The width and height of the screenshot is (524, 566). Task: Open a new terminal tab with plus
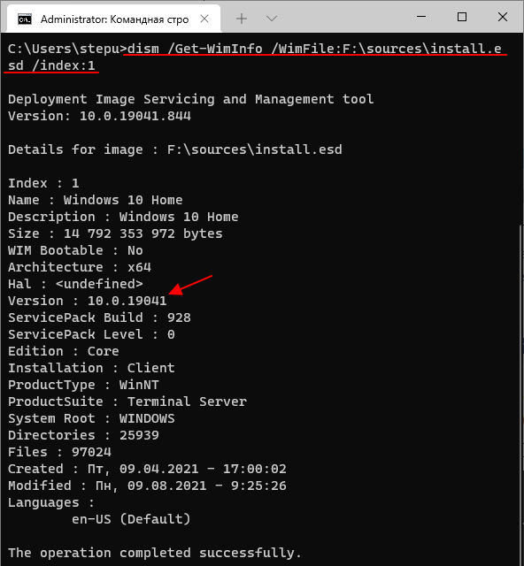coord(242,19)
